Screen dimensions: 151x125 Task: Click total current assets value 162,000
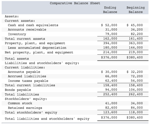click(x=110, y=39)
